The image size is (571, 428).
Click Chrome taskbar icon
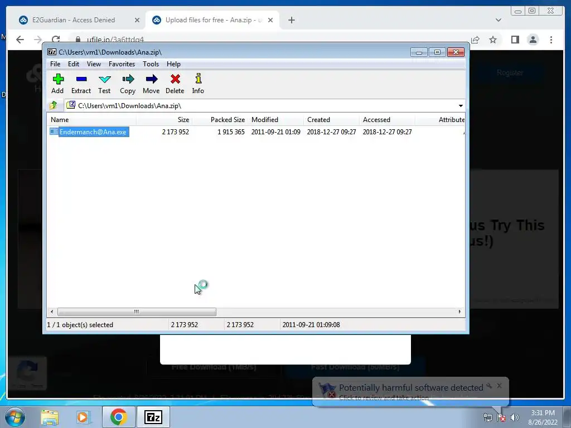pos(118,417)
